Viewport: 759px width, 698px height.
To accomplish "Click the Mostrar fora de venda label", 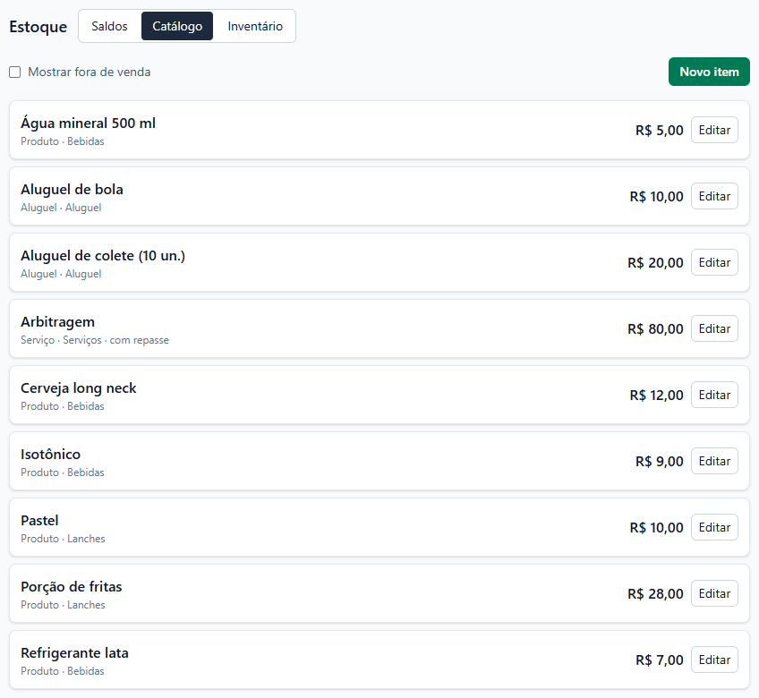I will [x=90, y=72].
